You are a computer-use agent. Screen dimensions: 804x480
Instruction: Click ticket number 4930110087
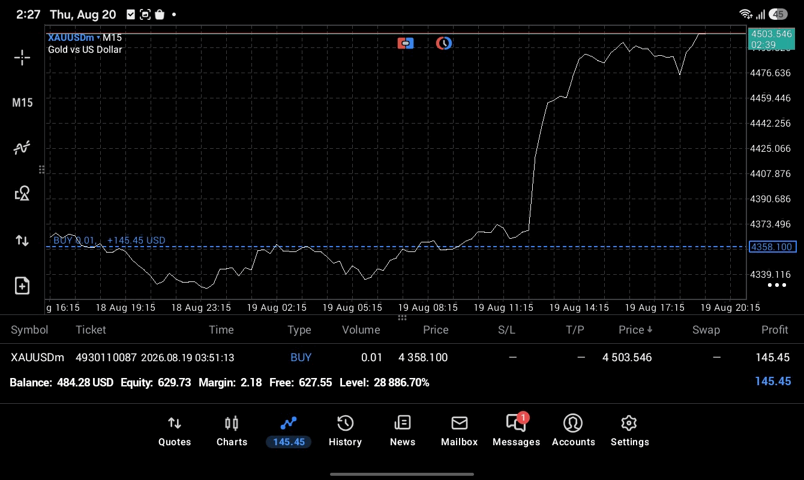tap(106, 358)
